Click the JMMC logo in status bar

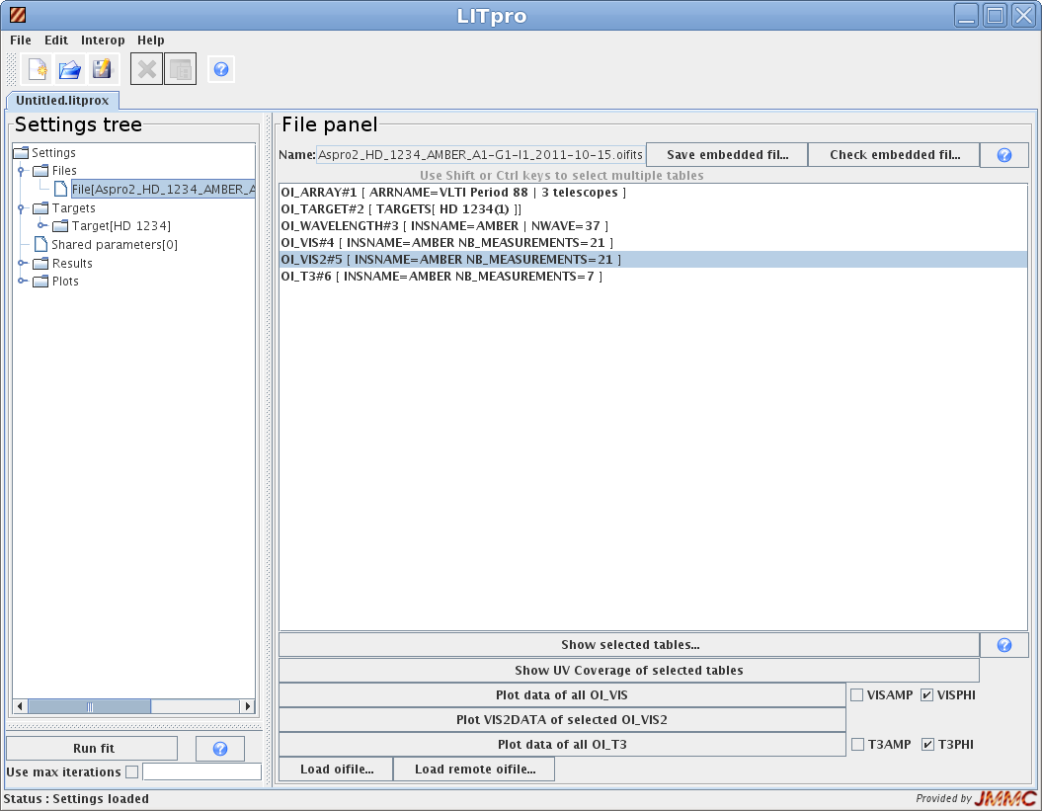click(x=1004, y=798)
